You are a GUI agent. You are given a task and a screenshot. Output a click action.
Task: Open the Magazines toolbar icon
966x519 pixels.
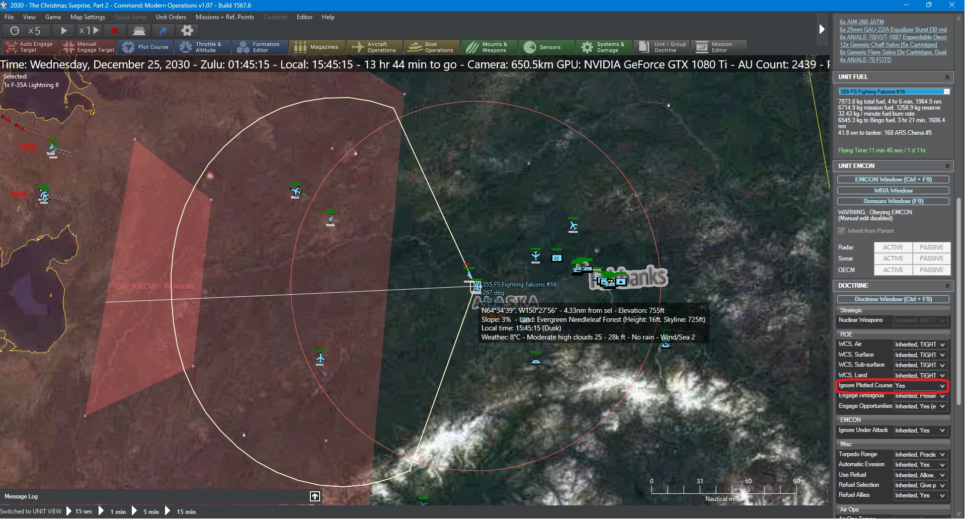(x=317, y=47)
